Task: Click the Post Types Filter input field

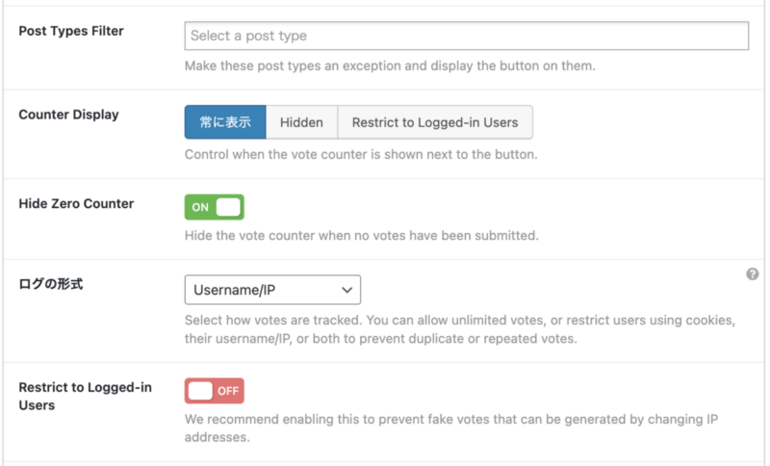Action: (466, 36)
